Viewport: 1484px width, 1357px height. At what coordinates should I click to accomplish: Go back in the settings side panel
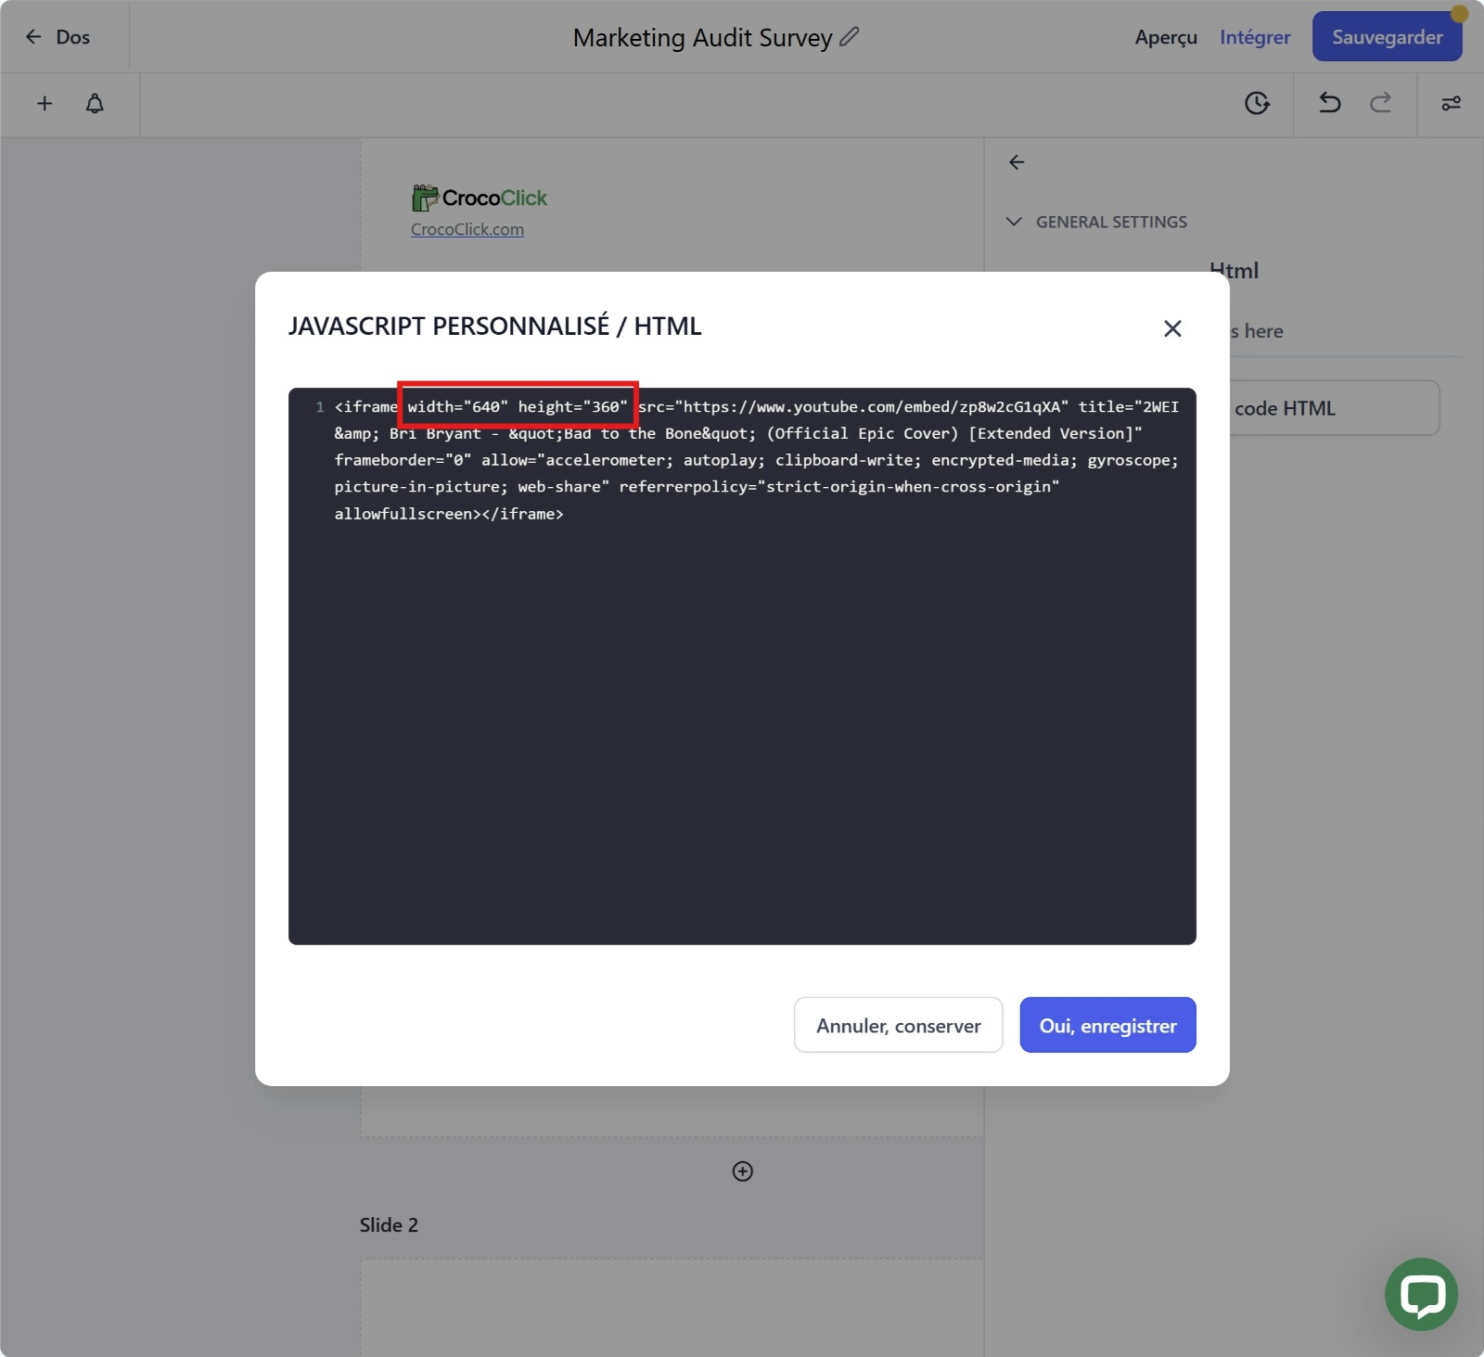pyautogui.click(x=1017, y=162)
